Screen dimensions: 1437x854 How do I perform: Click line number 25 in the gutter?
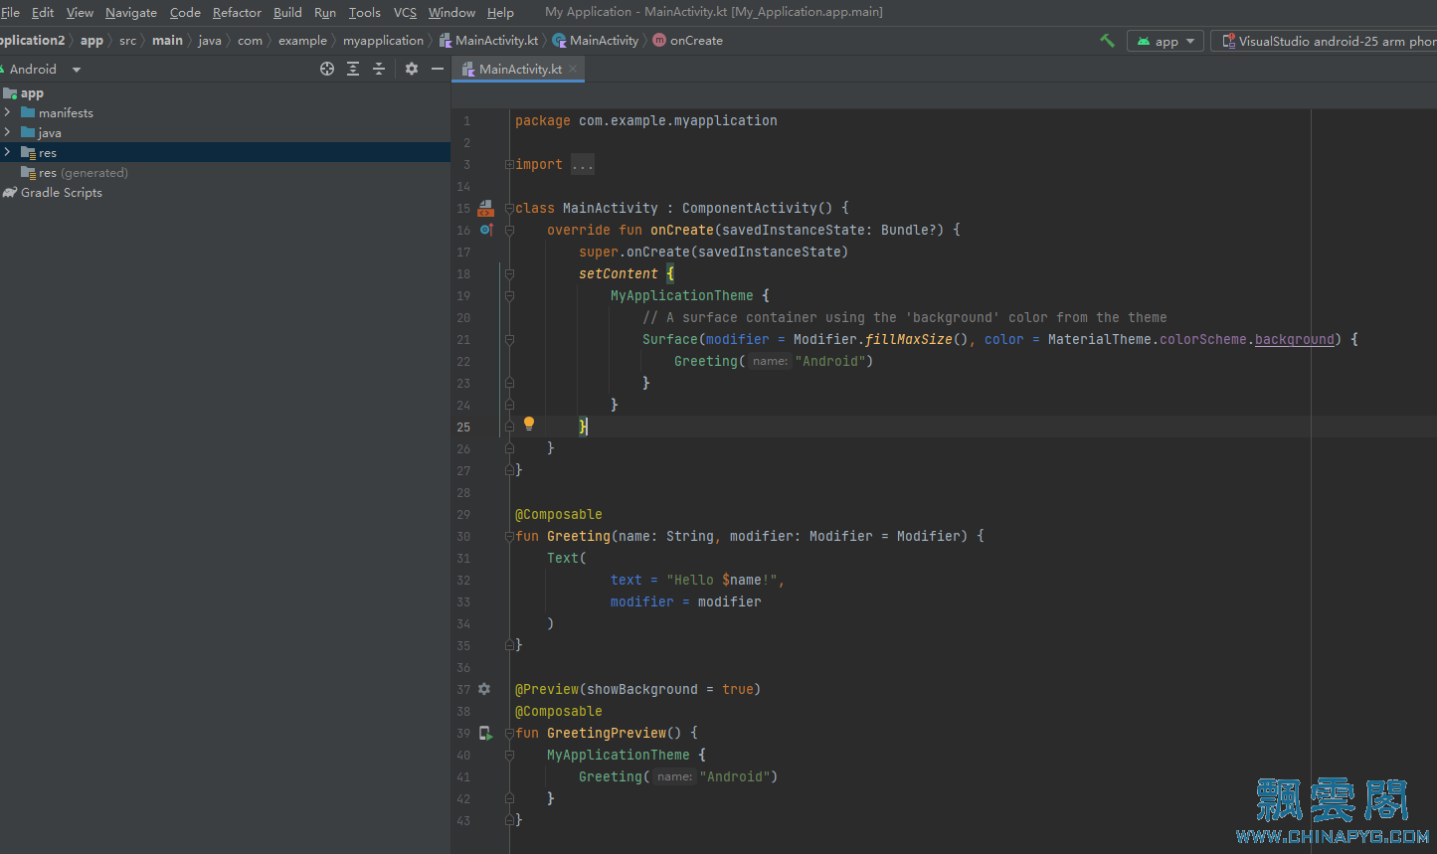click(x=463, y=427)
